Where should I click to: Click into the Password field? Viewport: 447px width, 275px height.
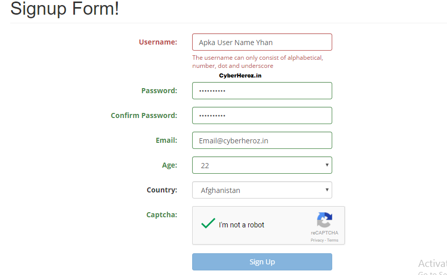tap(262, 91)
